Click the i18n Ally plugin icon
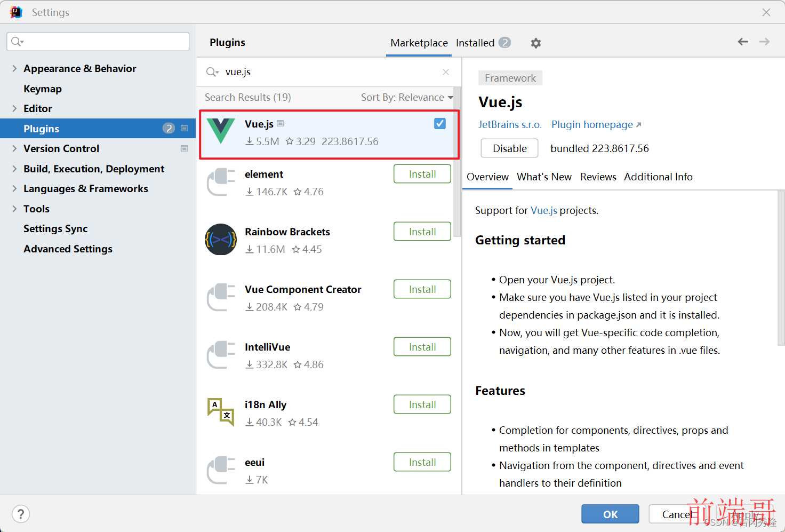This screenshot has height=532, width=785. click(x=220, y=412)
